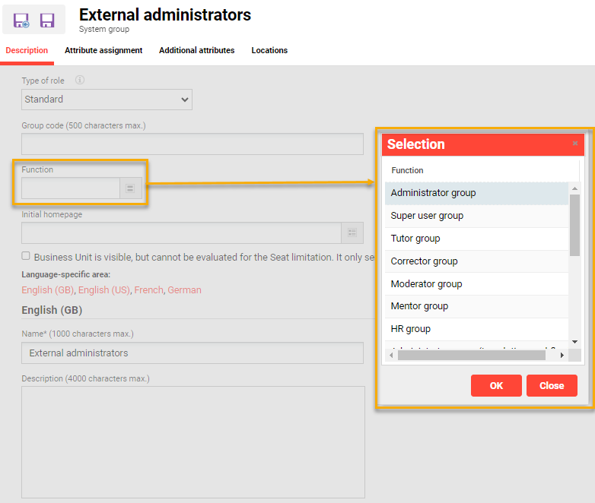This screenshot has width=595, height=503.
Task: Open the Additional attributes tab
Action: point(196,51)
